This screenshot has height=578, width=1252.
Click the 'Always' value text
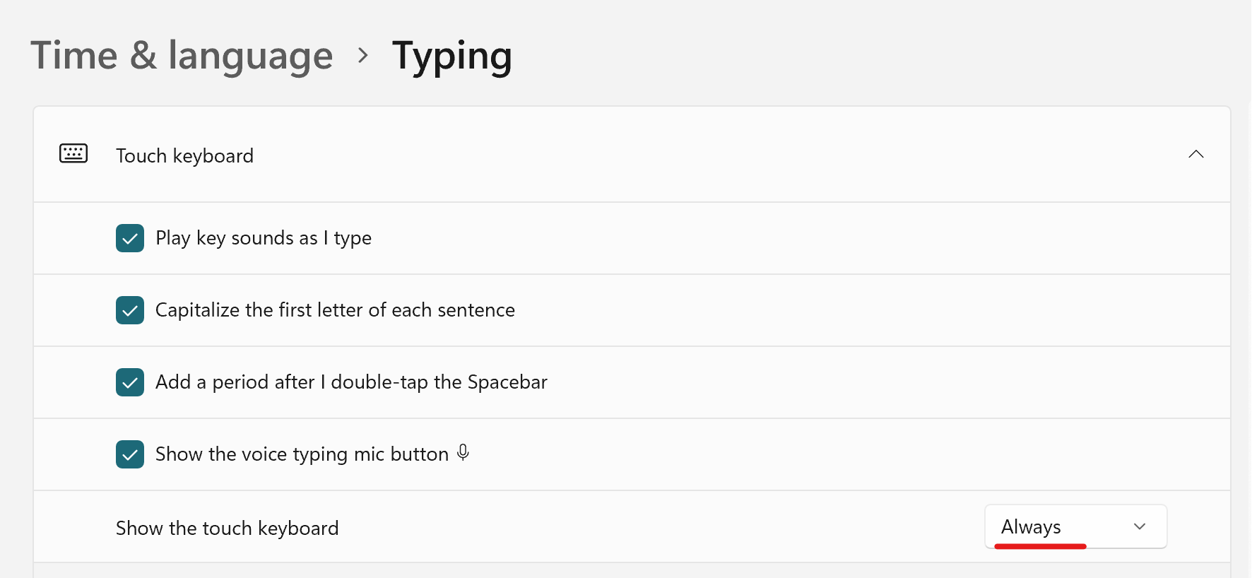[1031, 526]
